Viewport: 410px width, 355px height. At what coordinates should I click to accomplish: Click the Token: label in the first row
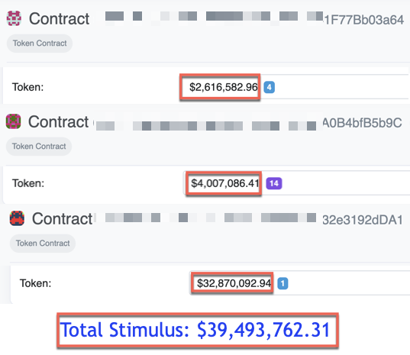pos(28,87)
